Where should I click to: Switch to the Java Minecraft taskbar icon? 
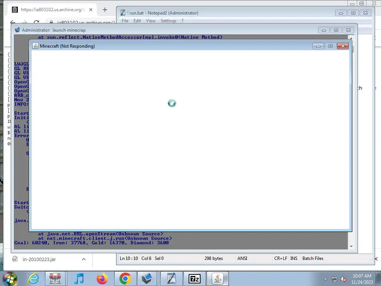pos(217,279)
